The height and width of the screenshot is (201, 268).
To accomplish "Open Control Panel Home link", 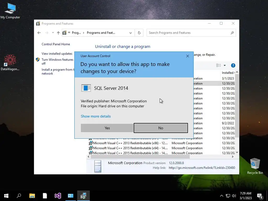I will 56,44.
